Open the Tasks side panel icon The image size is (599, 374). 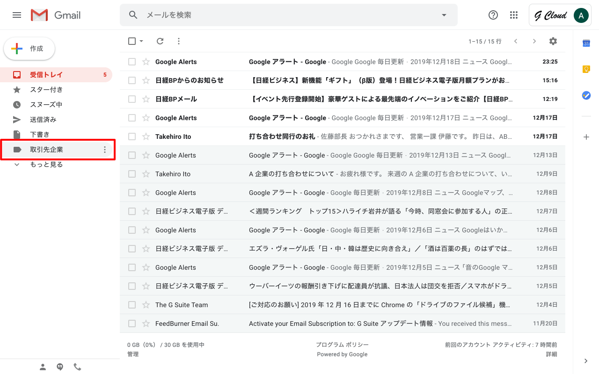586,95
